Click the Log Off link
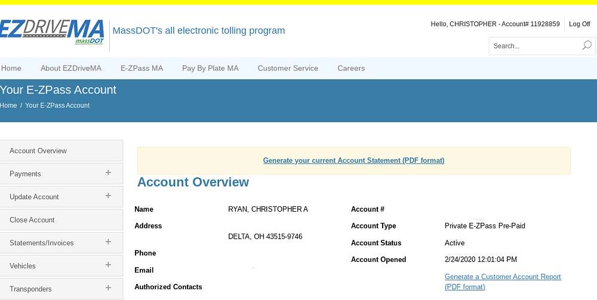This screenshot has height=300, width=597. 580,24
